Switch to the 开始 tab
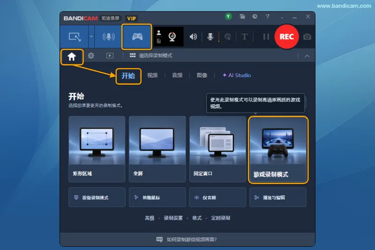The image size is (375, 250). pyautogui.click(x=128, y=76)
